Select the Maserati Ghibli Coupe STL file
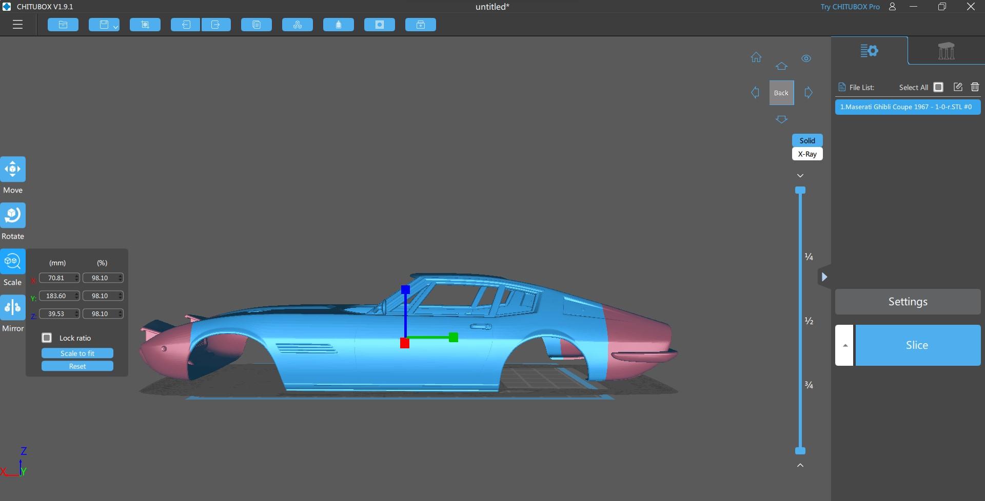 pos(908,107)
